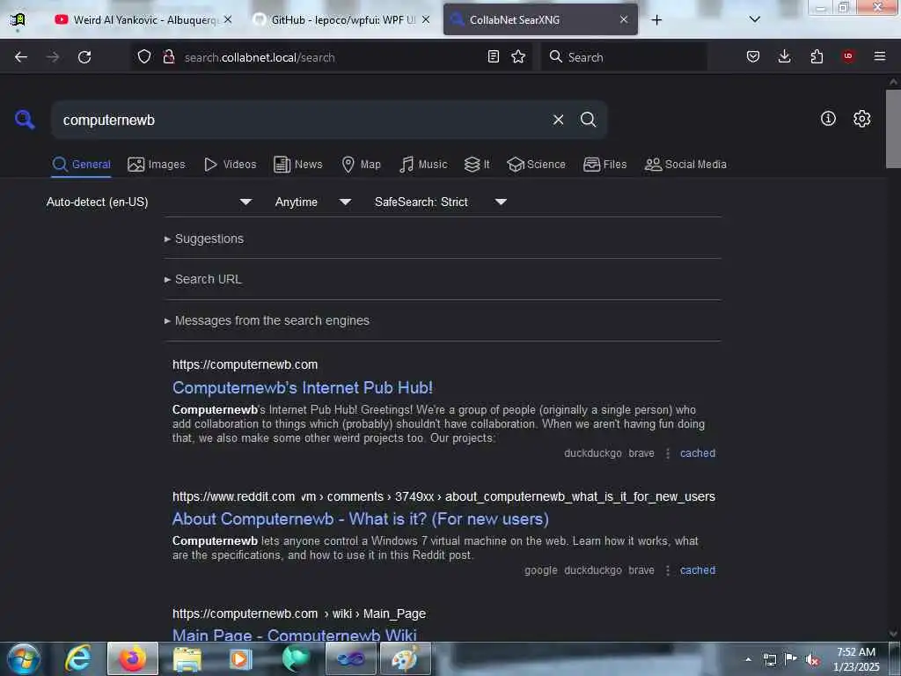Image resolution: width=901 pixels, height=676 pixels.
Task: Expand Messages from the search engines
Action: coord(267,320)
